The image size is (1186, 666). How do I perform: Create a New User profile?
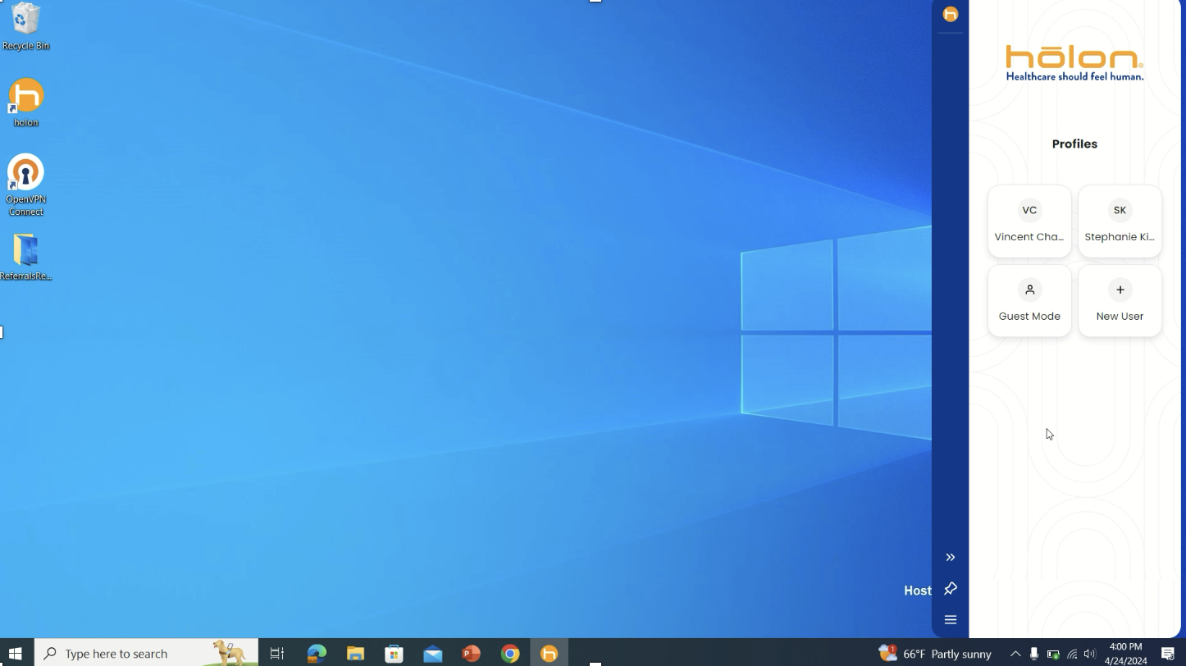(1120, 300)
